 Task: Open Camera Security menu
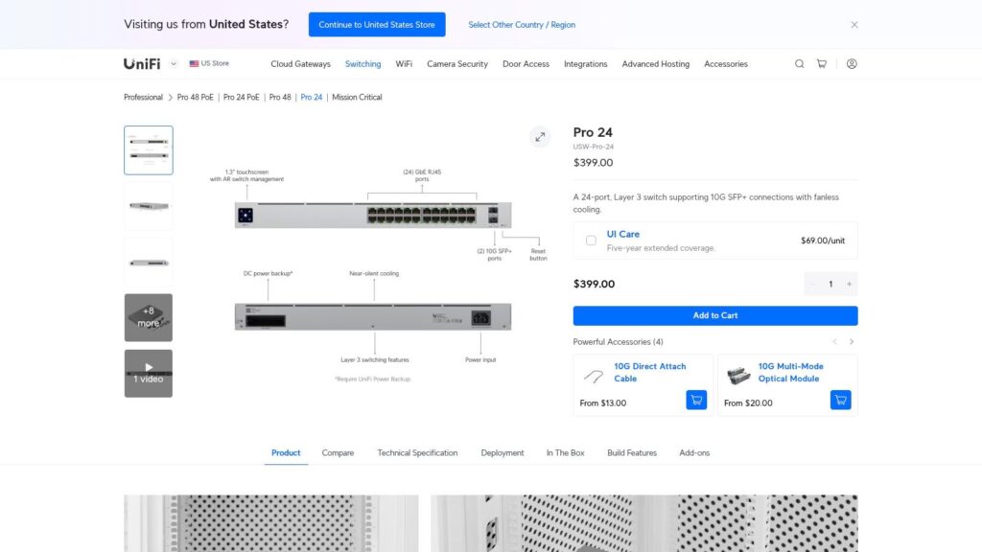pyautogui.click(x=457, y=64)
